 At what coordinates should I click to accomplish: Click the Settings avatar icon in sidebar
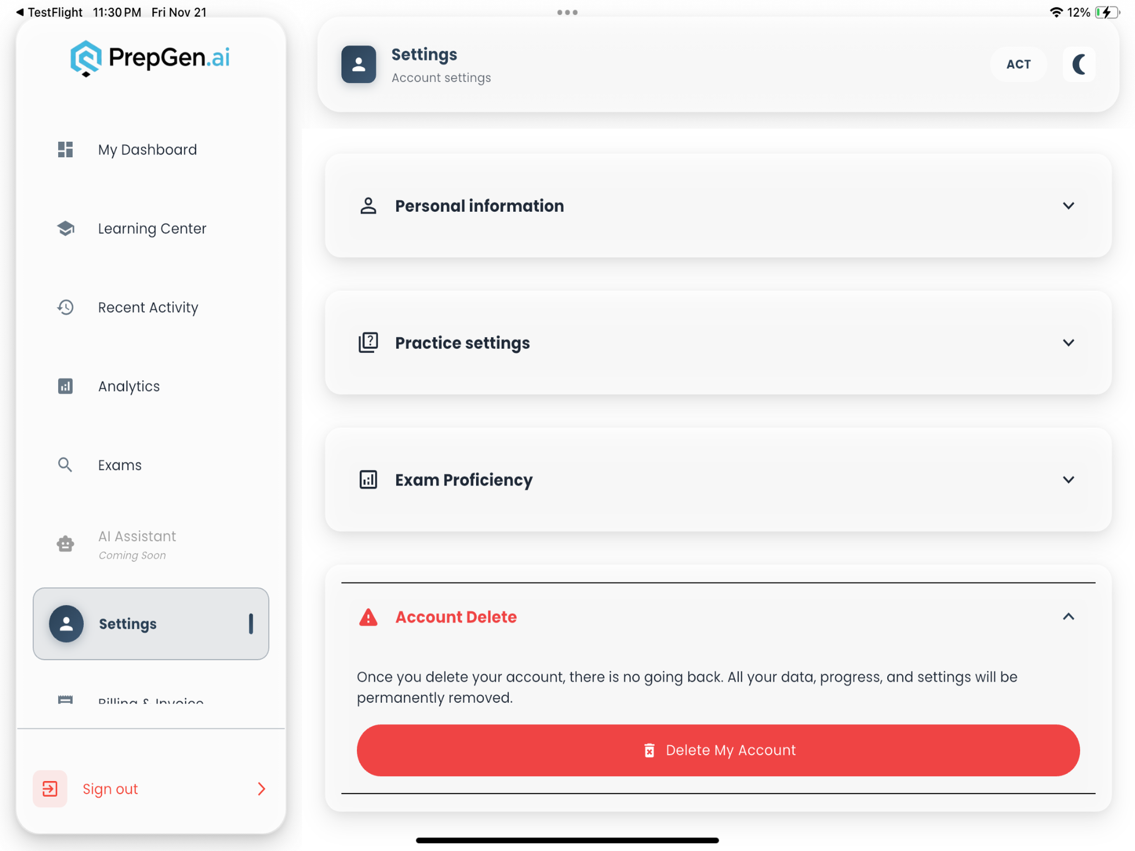pos(66,624)
